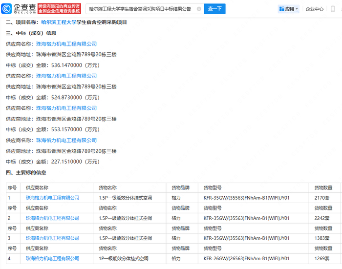Expand the 应用 dropdown arrow
This screenshot has height=269, width=342.
pos(297,9)
